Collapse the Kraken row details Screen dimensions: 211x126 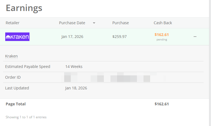pos(195,37)
